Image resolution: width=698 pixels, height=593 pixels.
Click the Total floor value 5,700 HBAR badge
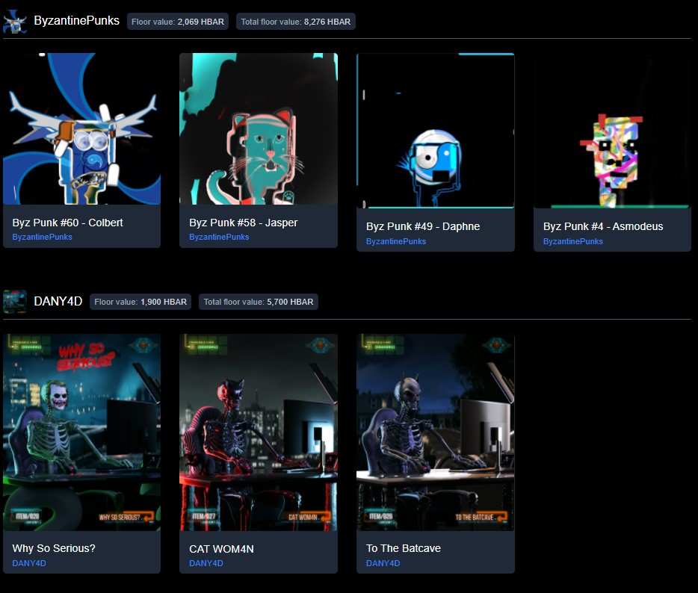258,302
